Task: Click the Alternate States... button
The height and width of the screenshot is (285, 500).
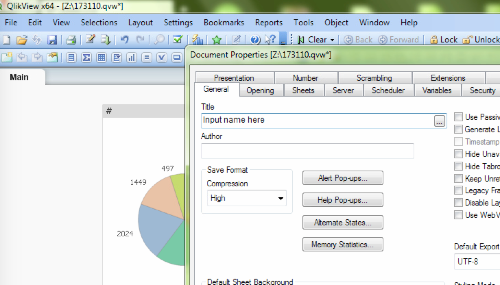Action: click(343, 222)
